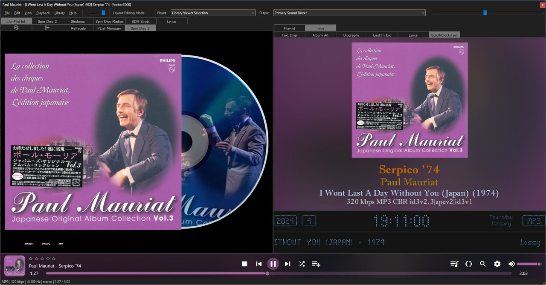This screenshot has width=546, height=285.
Task: Select the Scroll-Clock-Text tab
Action: pyautogui.click(x=444, y=35)
